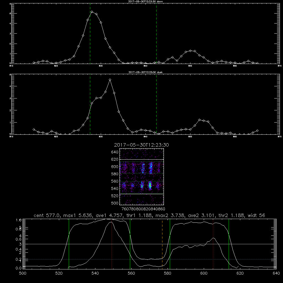Viewport: 283px width, 283px height.
Task: Click x-axis label 640 of lowest profile plot
Action: click(x=276, y=273)
